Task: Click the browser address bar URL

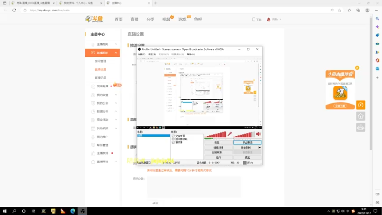Action: pos(50,10)
